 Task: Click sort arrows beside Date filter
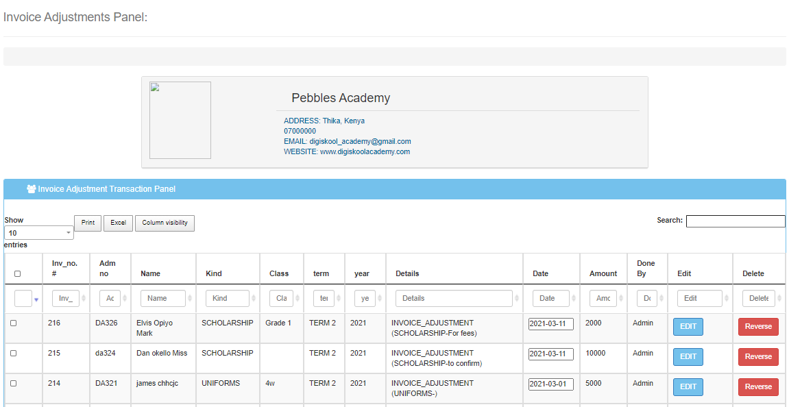point(574,299)
